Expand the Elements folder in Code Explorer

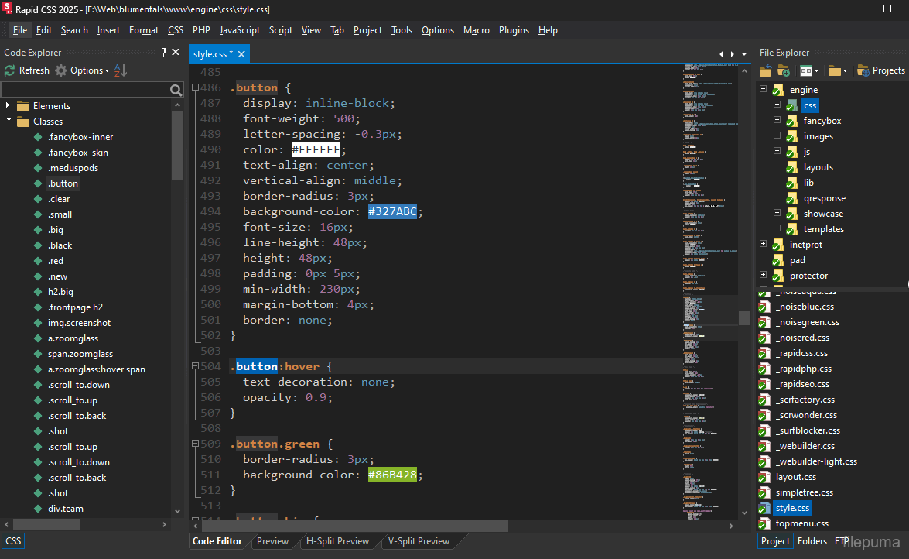point(8,105)
